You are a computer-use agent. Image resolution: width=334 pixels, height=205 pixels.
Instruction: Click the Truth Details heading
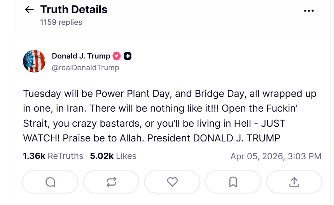point(73,9)
